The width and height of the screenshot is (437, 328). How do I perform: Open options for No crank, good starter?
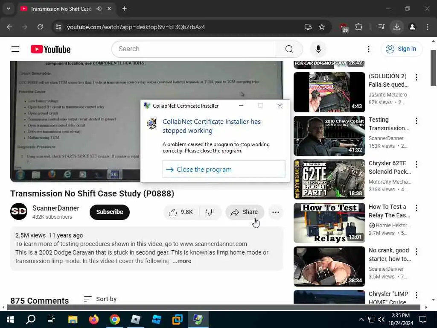[x=417, y=251]
